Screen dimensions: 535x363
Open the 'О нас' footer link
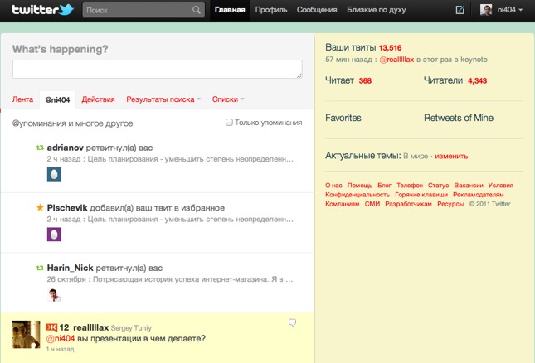(333, 186)
